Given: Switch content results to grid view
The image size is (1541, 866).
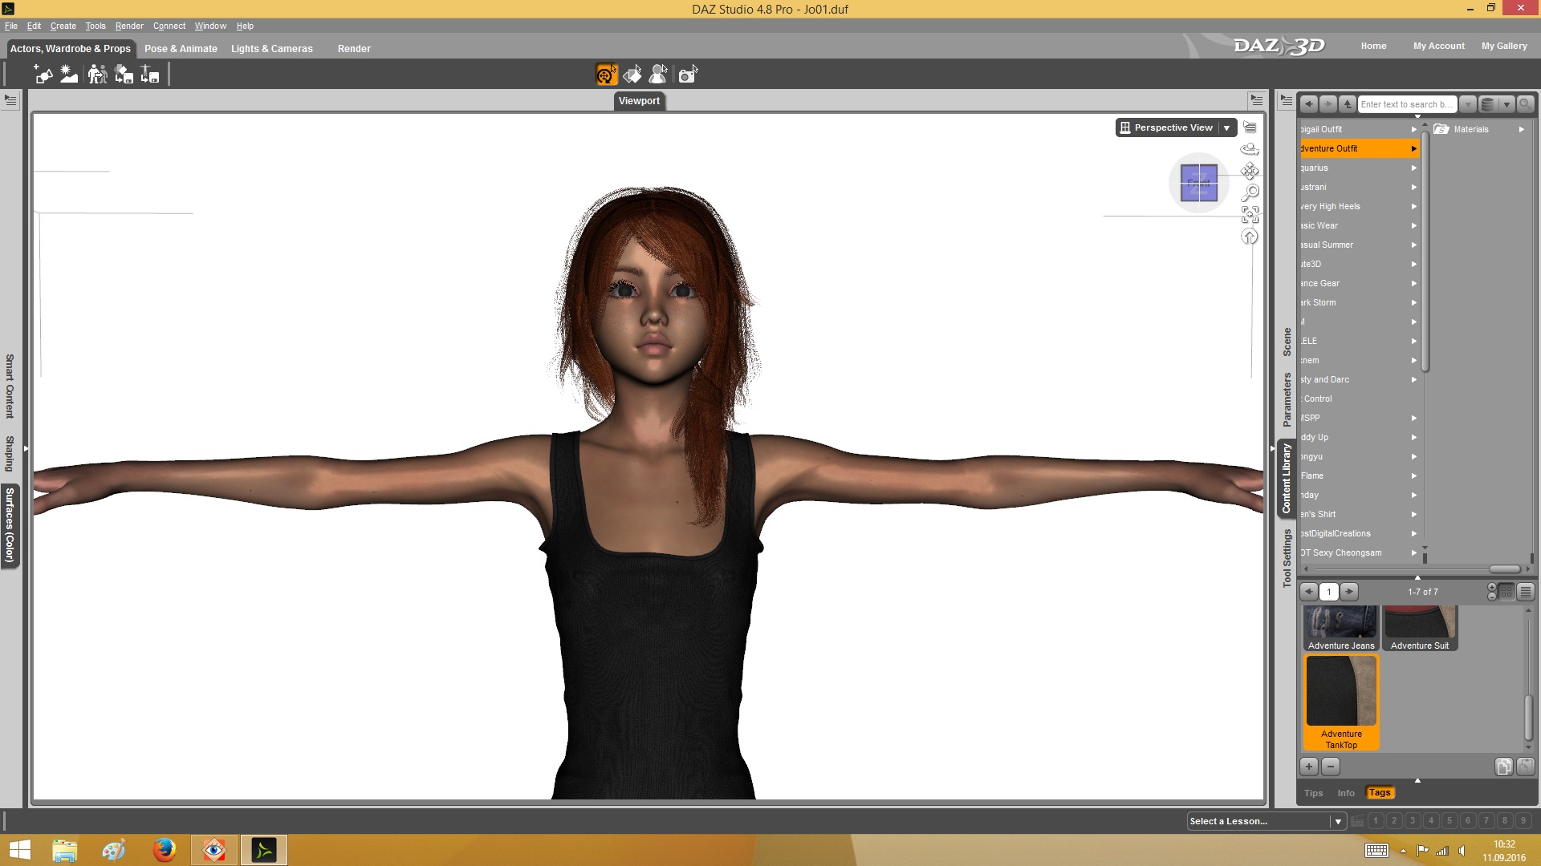Looking at the screenshot, I should pos(1506,592).
